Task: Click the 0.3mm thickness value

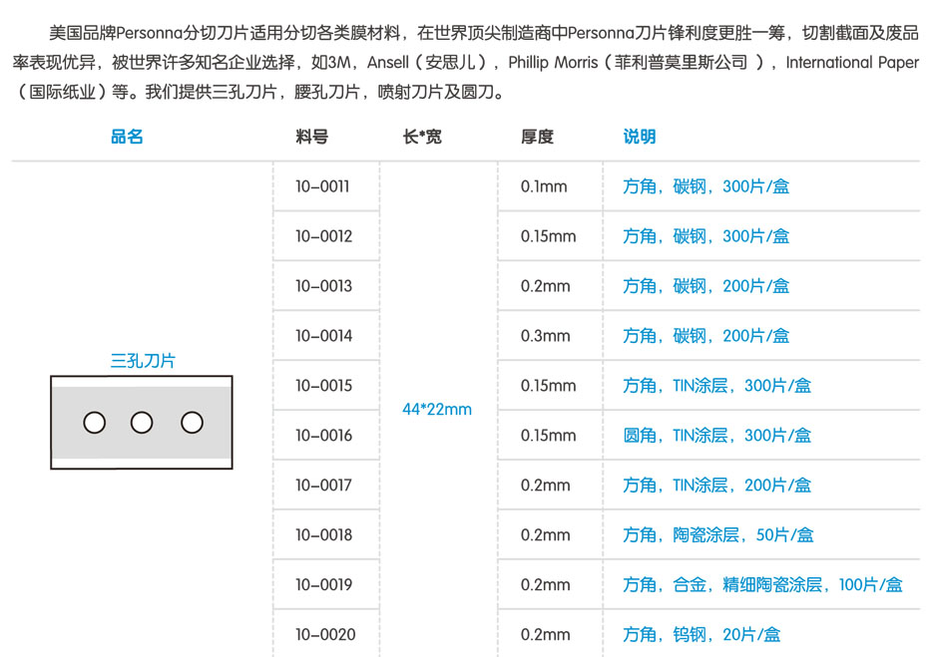Action: (x=545, y=336)
